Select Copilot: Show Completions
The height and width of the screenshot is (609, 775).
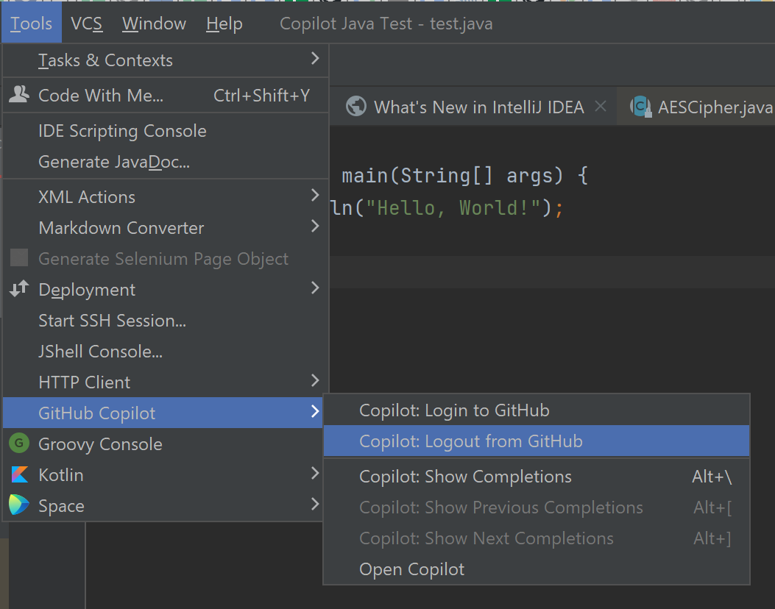coord(537,477)
